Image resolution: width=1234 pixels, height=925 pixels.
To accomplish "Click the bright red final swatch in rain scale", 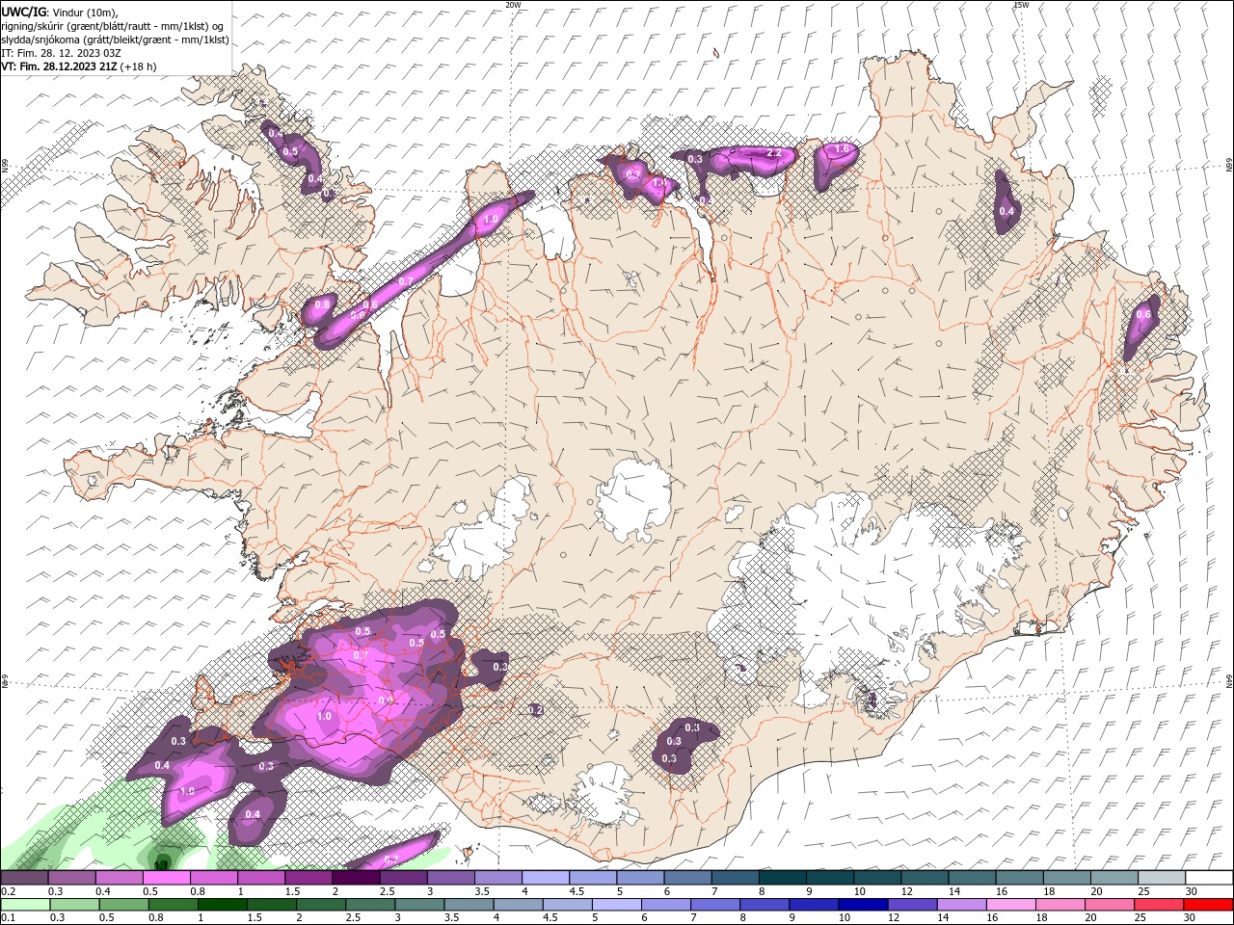I will [1209, 905].
